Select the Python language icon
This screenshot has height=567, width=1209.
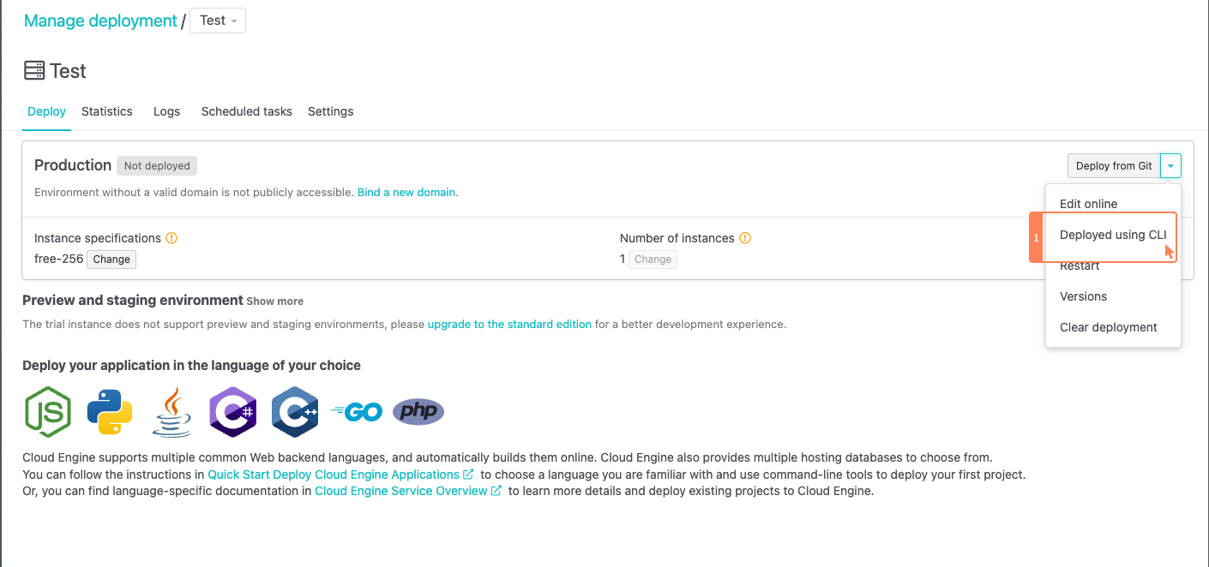tap(110, 412)
